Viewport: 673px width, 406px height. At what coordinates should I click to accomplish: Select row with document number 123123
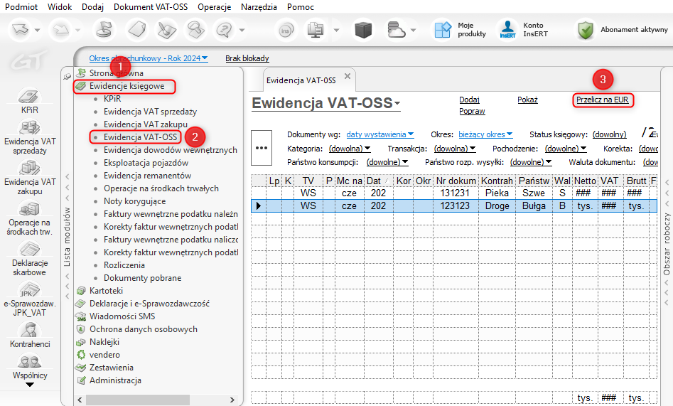tap(453, 205)
